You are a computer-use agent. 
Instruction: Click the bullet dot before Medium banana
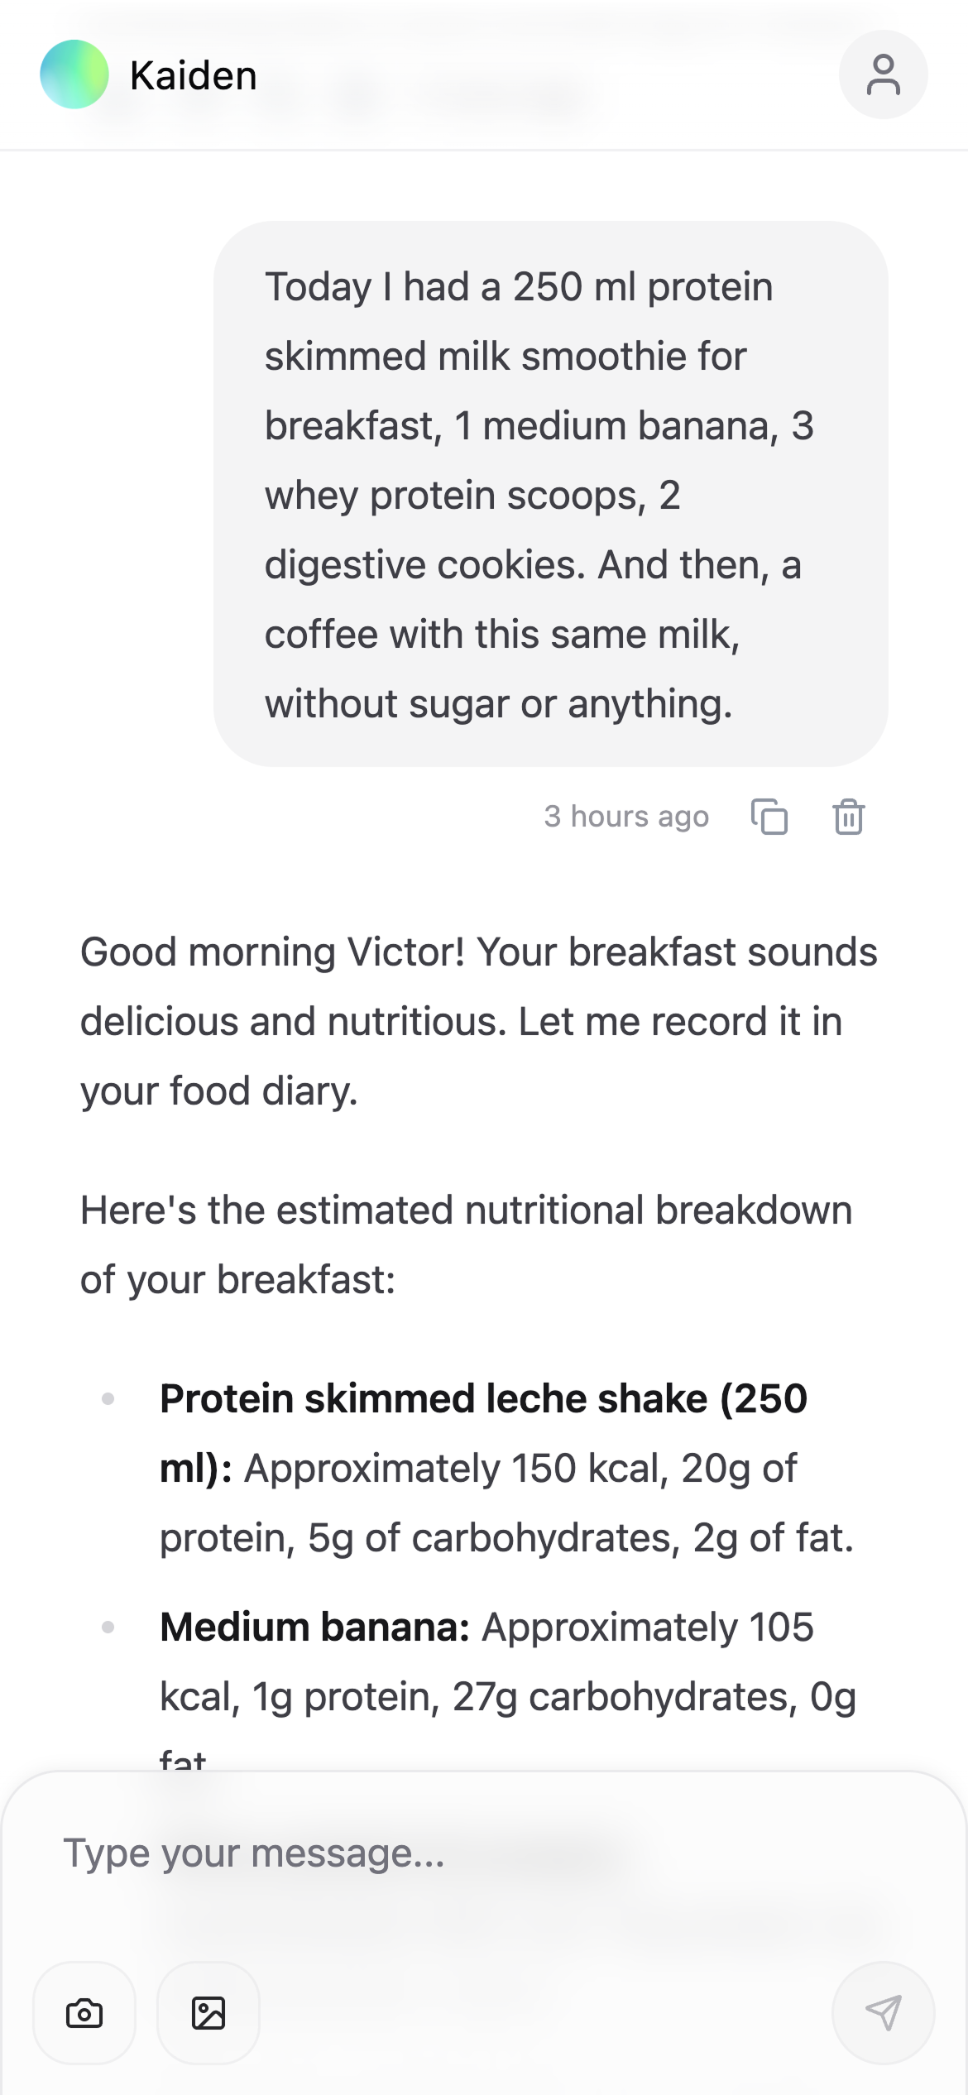[x=108, y=1628]
